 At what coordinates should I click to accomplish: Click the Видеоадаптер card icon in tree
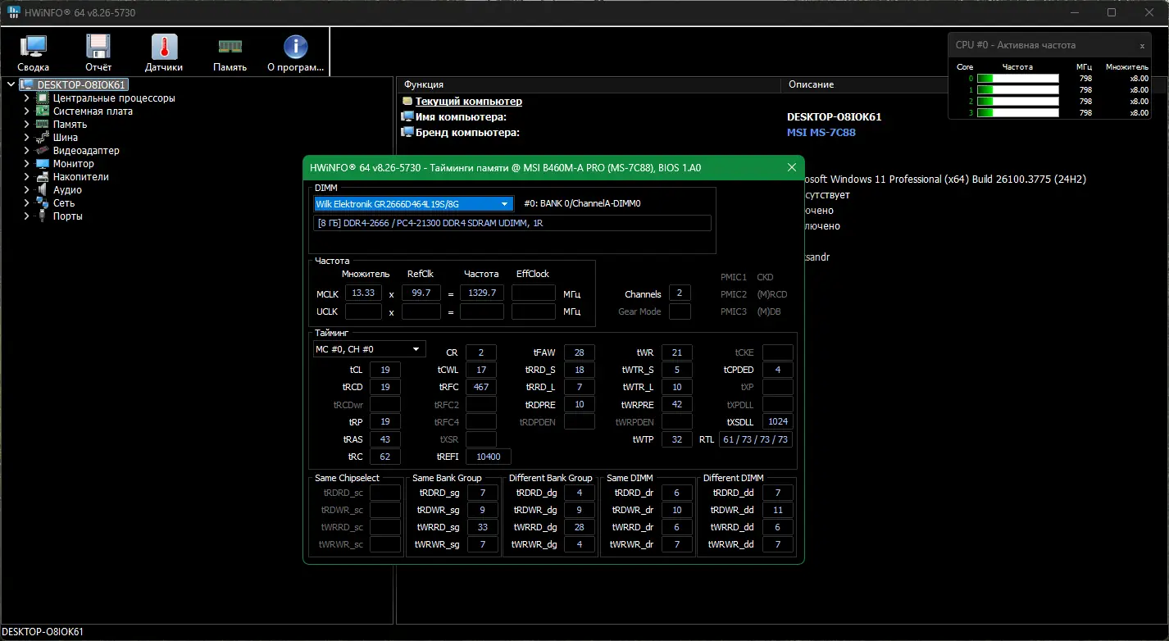43,151
